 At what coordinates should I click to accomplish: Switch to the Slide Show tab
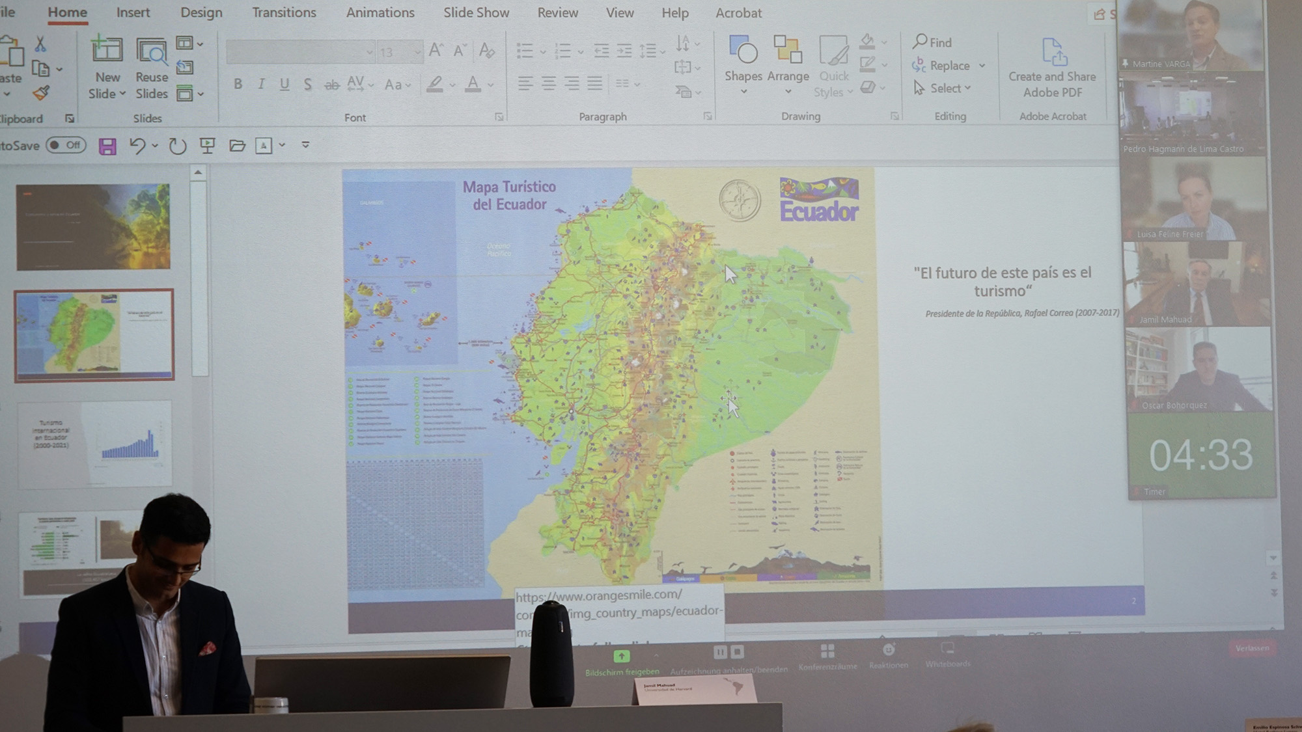(x=476, y=12)
